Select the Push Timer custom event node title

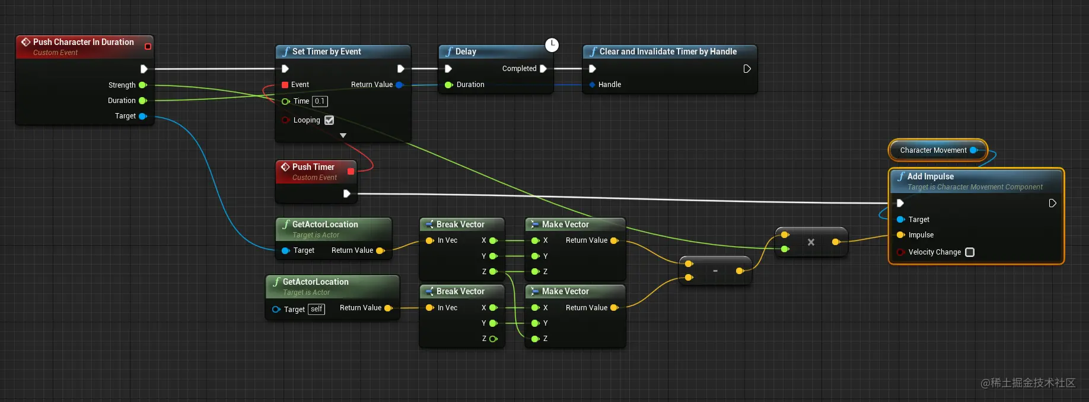(313, 167)
